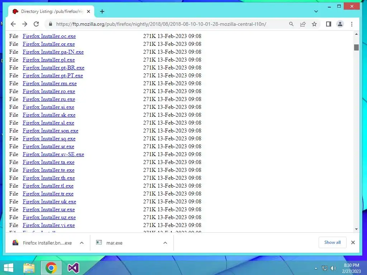Go forward to the next page
Screen dimensions: 367x275
(25, 24)
